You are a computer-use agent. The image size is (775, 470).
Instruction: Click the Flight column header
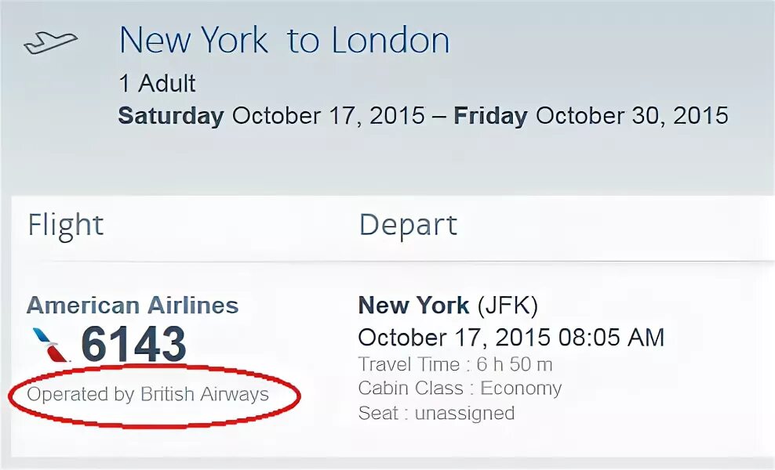[x=66, y=226]
